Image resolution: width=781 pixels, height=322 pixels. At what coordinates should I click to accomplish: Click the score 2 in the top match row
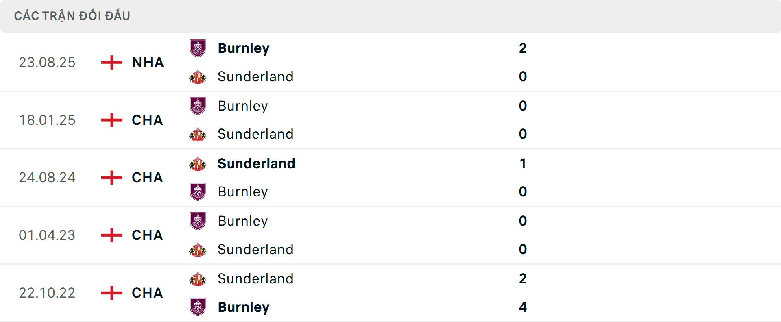click(523, 48)
